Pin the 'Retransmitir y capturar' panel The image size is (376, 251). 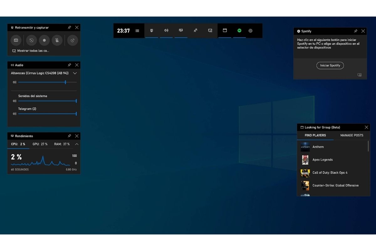pyautogui.click(x=69, y=28)
